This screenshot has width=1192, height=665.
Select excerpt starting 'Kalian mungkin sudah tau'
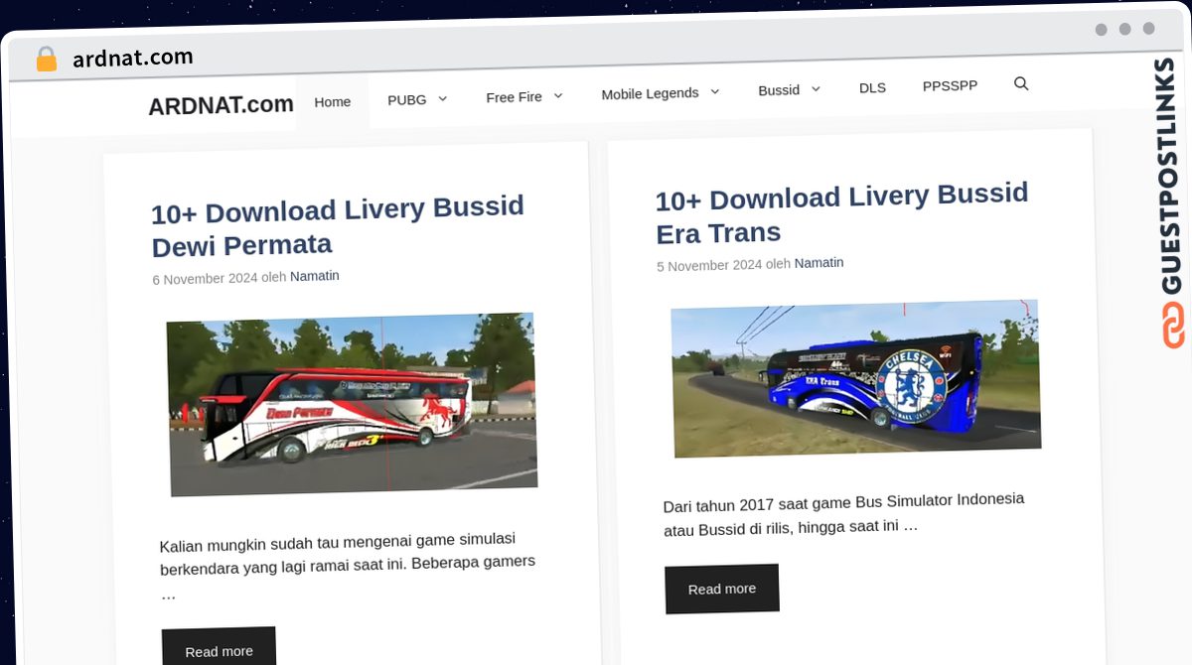coord(348,566)
